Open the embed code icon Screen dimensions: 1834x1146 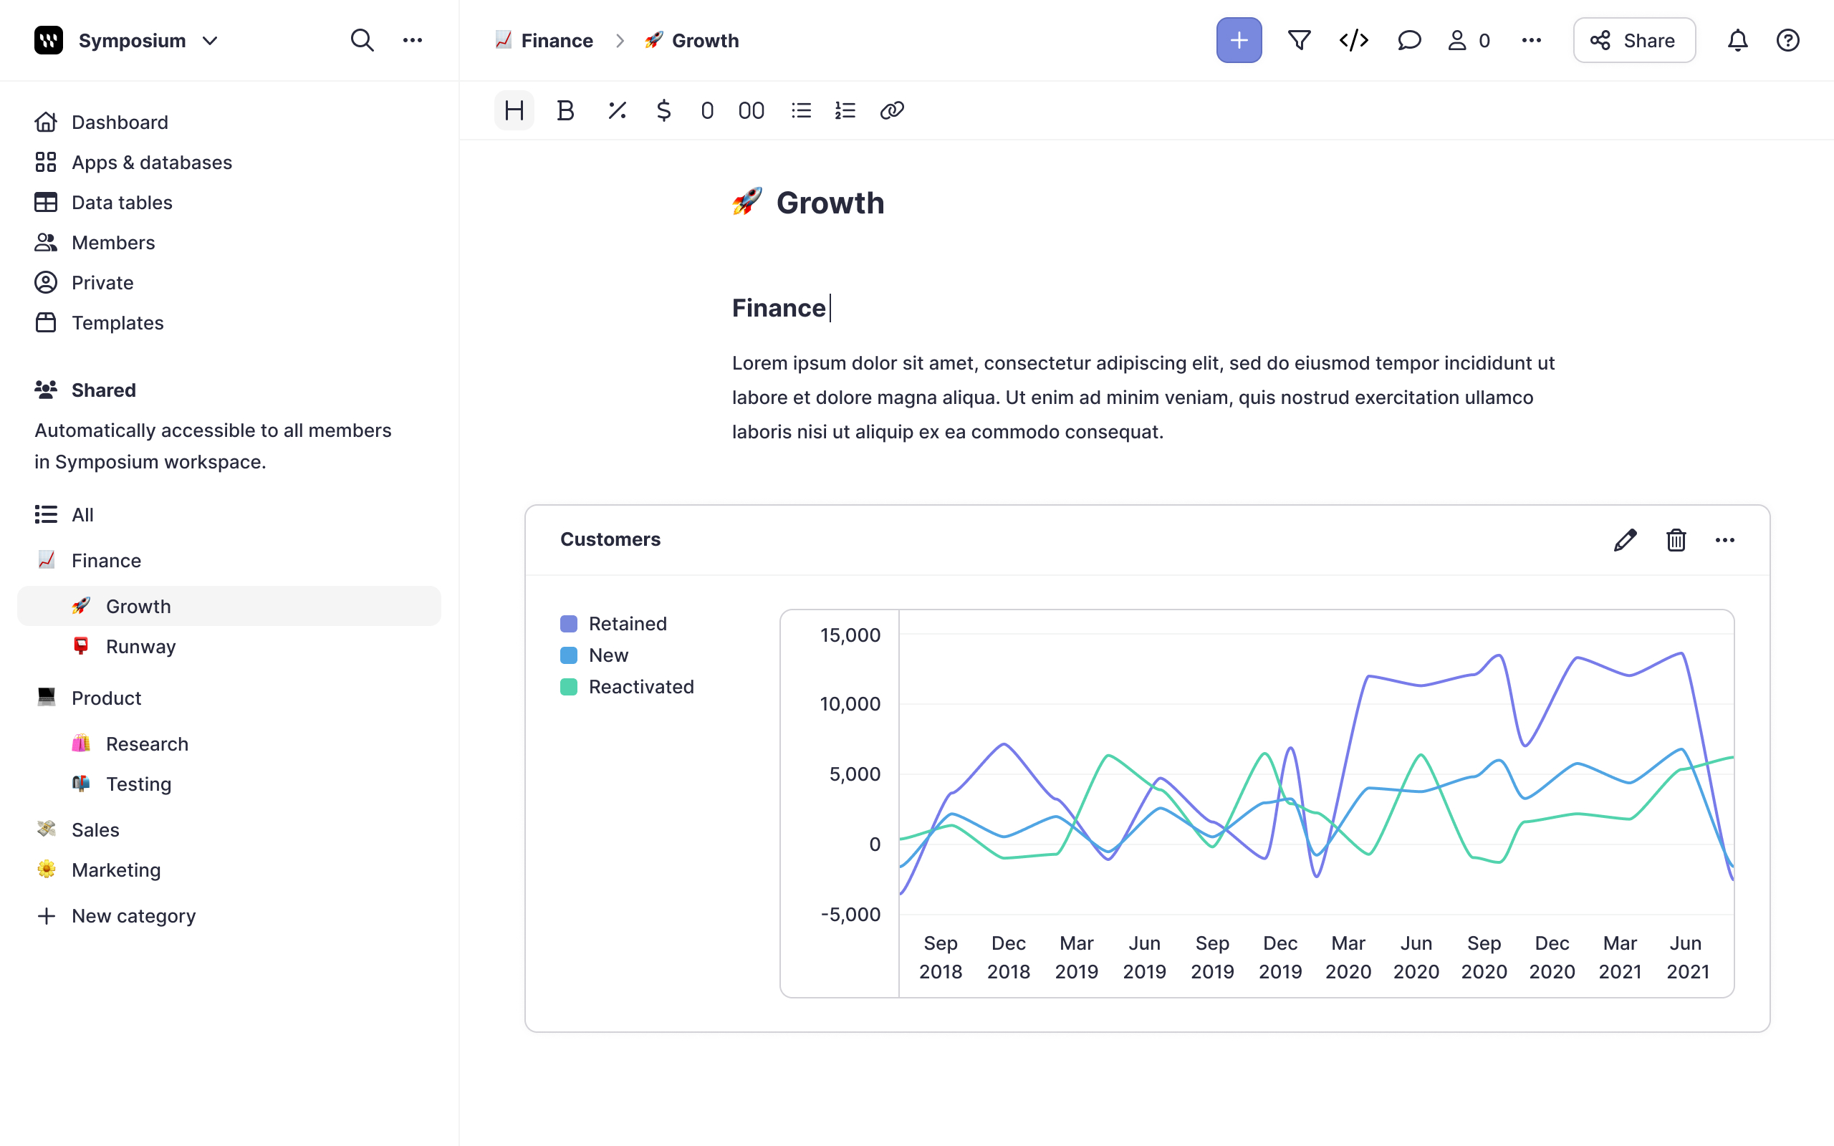[1353, 40]
